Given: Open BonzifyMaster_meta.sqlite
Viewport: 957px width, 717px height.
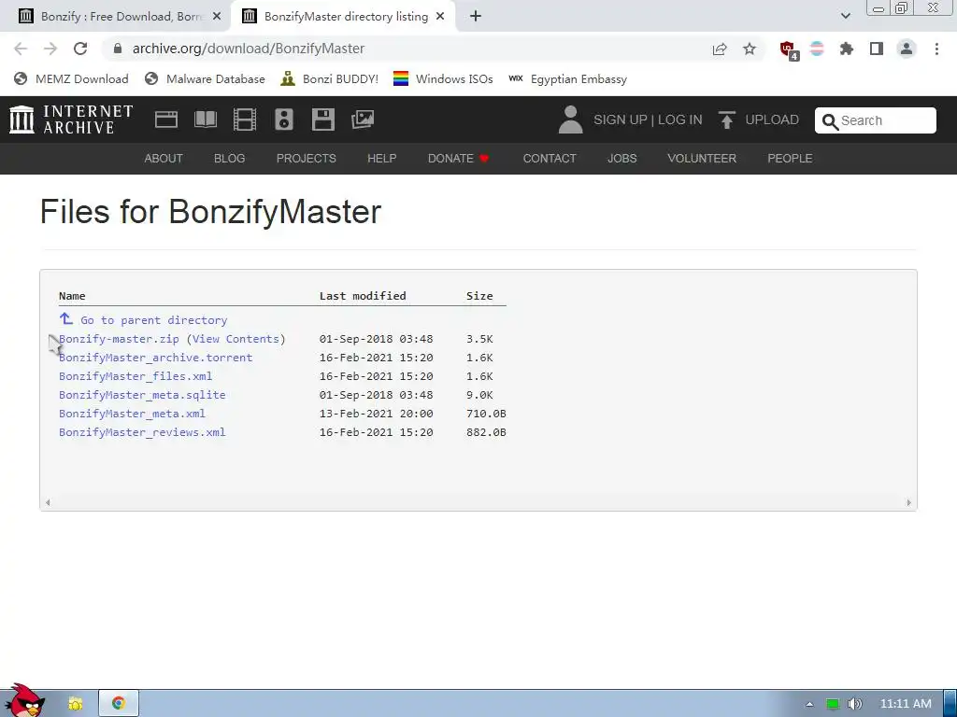Looking at the screenshot, I should (x=142, y=395).
